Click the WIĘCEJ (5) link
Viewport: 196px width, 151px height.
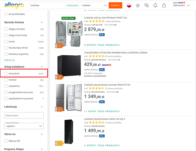[9, 60]
